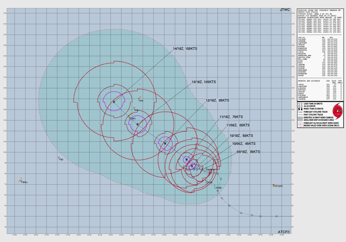
Task: Click the ATCF label at bottom right
Action: click(x=284, y=232)
